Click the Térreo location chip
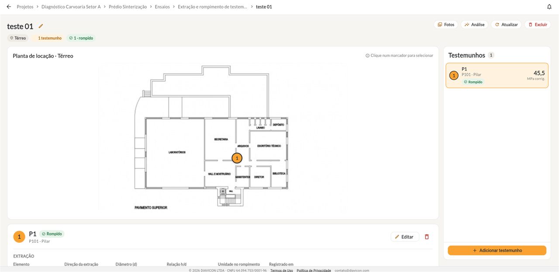 [x=18, y=38]
